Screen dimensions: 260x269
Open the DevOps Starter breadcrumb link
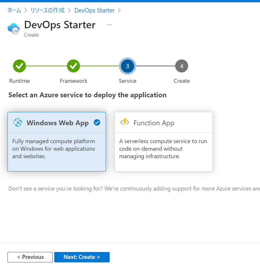pyautogui.click(x=94, y=10)
